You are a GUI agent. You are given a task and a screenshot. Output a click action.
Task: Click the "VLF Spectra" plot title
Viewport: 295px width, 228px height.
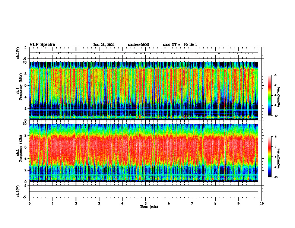42,45
